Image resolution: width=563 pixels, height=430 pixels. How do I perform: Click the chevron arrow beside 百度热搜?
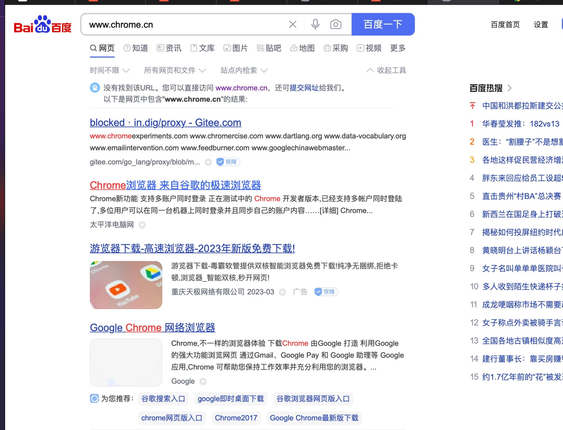510,88
